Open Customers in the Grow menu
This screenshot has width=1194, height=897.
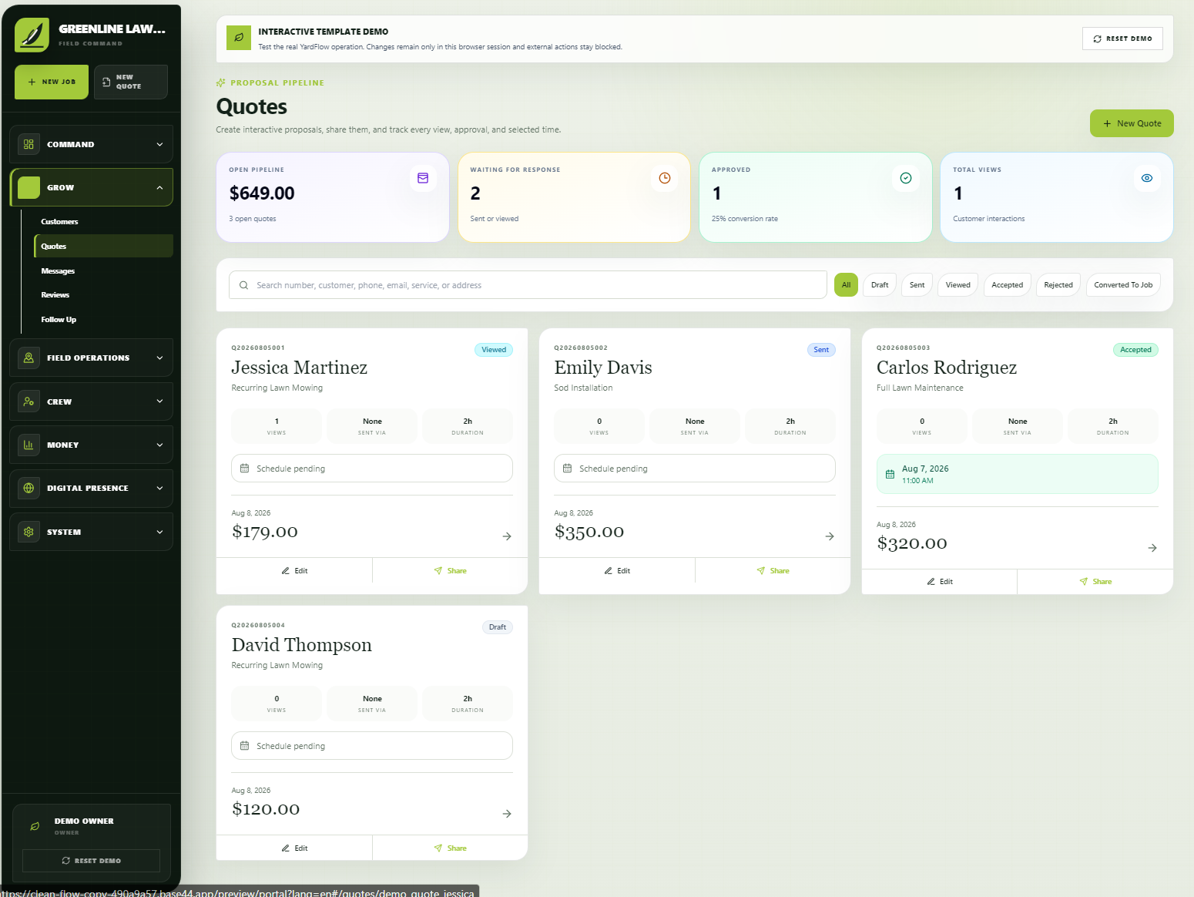(59, 222)
